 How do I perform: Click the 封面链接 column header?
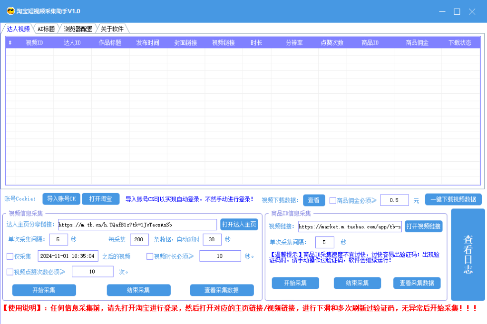186,42
